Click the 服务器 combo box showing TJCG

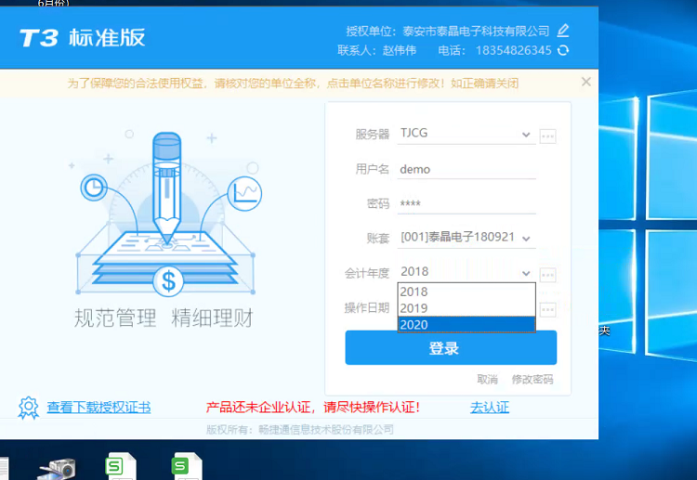467,134
